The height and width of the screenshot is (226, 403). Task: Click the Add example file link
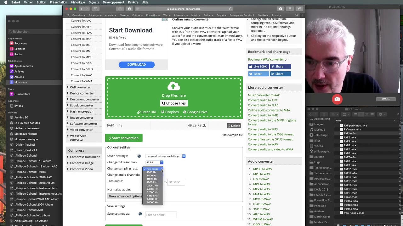point(232,135)
